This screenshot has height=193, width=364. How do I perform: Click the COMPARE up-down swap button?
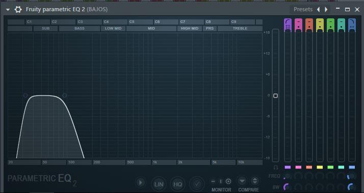(255, 181)
